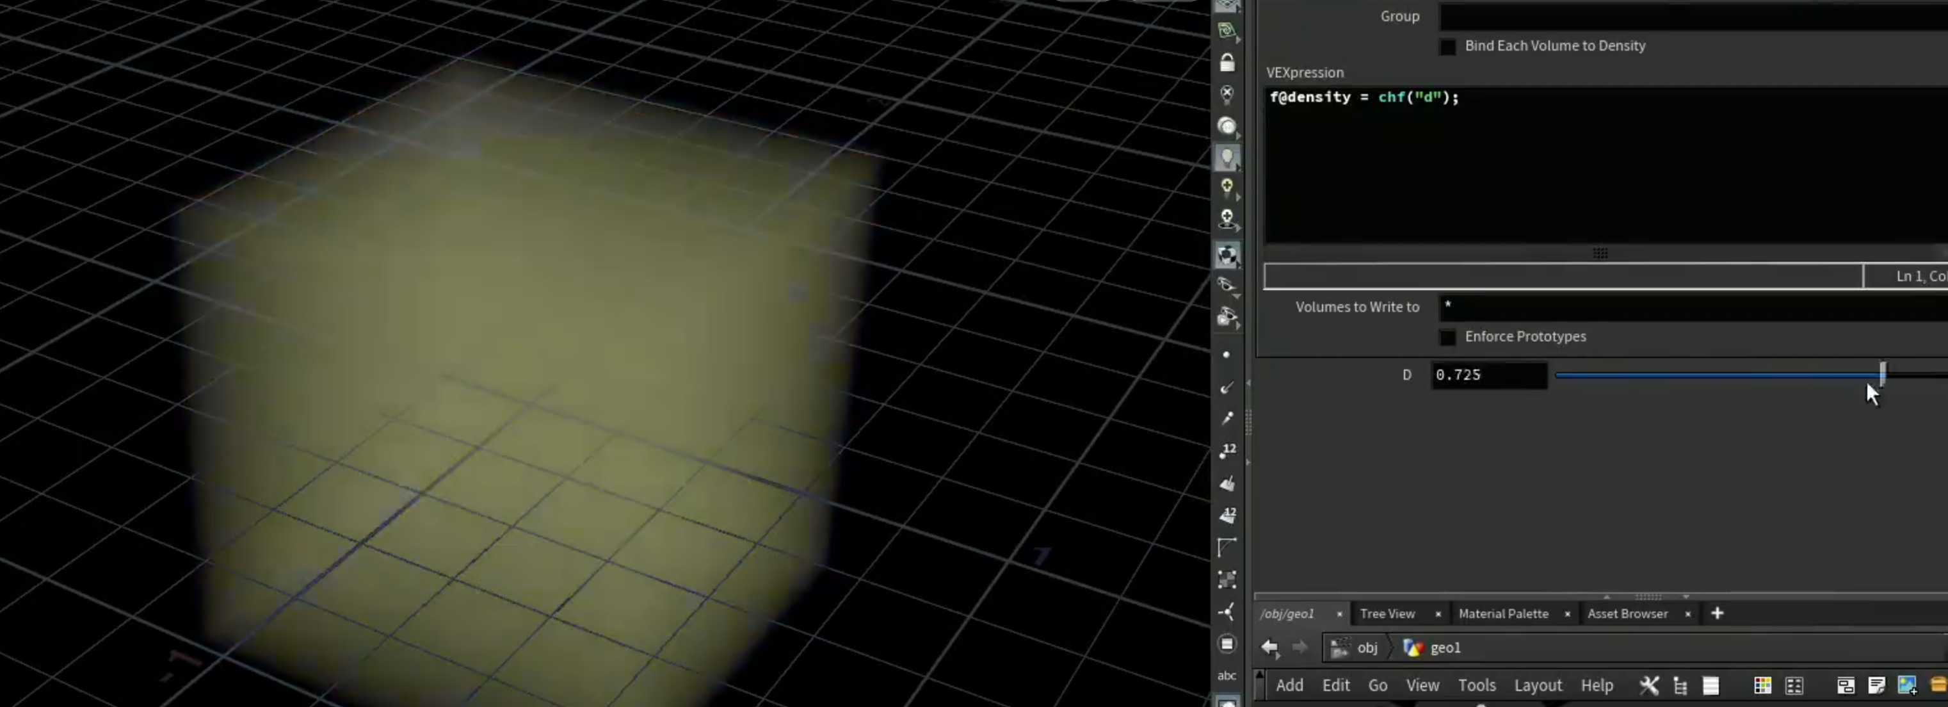Image resolution: width=1948 pixels, height=707 pixels.
Task: Click the lock icon in viewport toolbar
Action: tap(1227, 62)
